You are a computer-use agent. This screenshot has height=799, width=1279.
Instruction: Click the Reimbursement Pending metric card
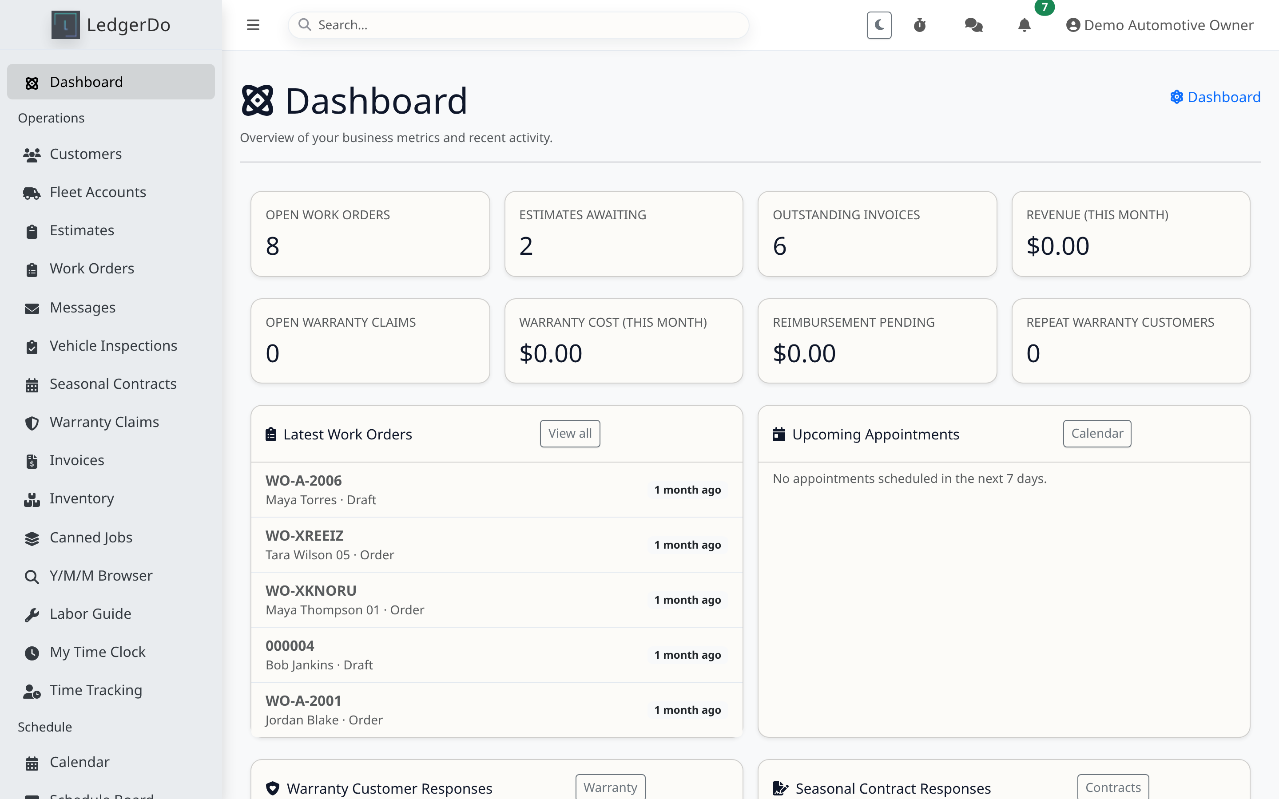878,341
